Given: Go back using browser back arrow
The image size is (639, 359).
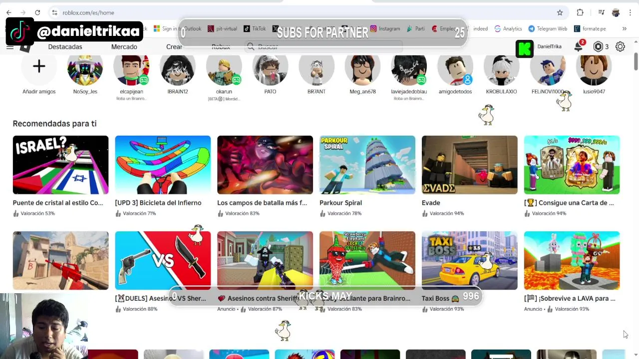Looking at the screenshot, I should coord(8,12).
